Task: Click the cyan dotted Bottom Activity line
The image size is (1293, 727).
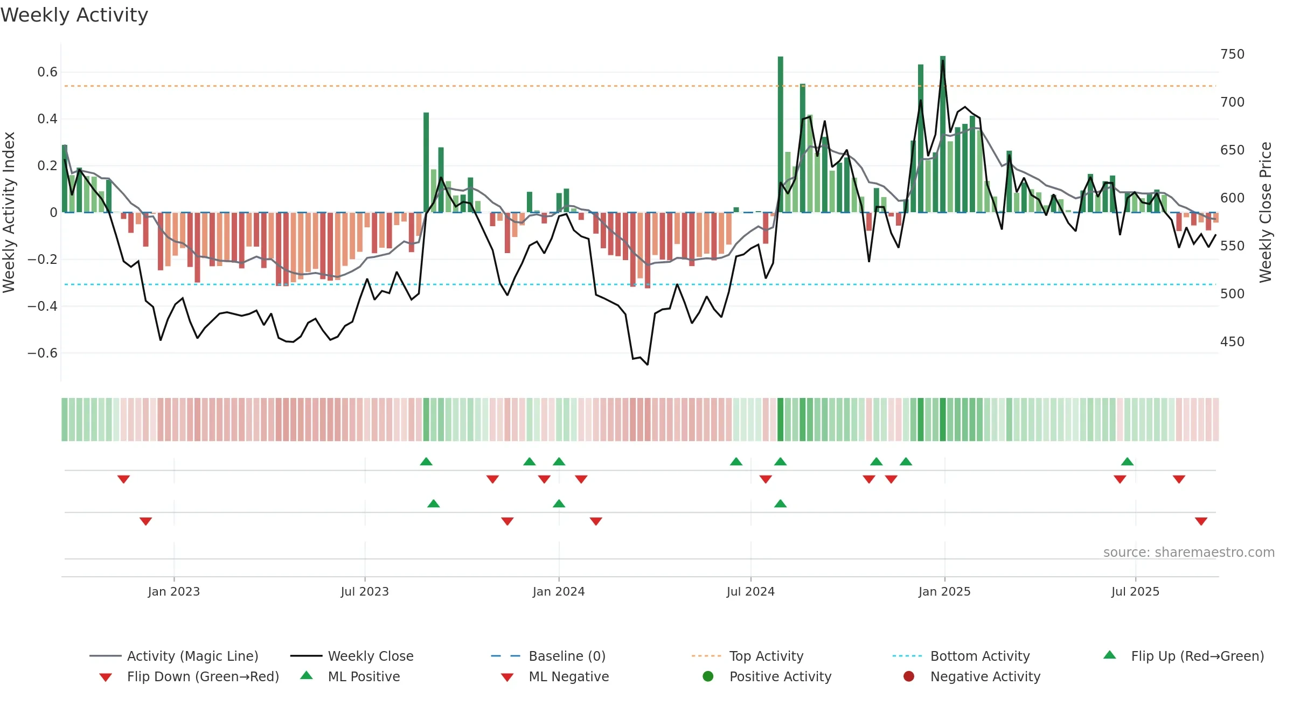Action: click(x=640, y=284)
